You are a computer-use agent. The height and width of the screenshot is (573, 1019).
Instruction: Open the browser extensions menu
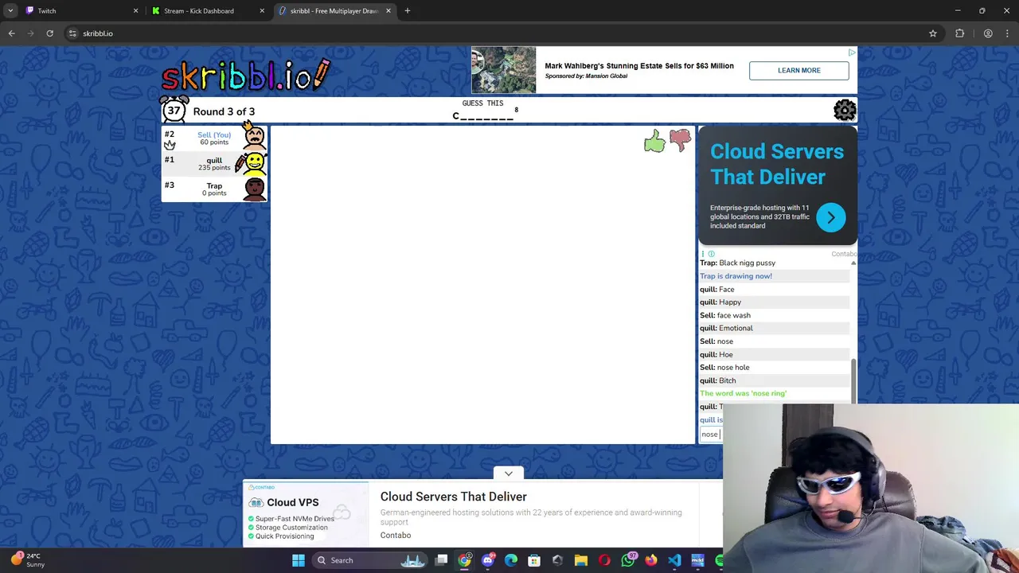coord(959,33)
